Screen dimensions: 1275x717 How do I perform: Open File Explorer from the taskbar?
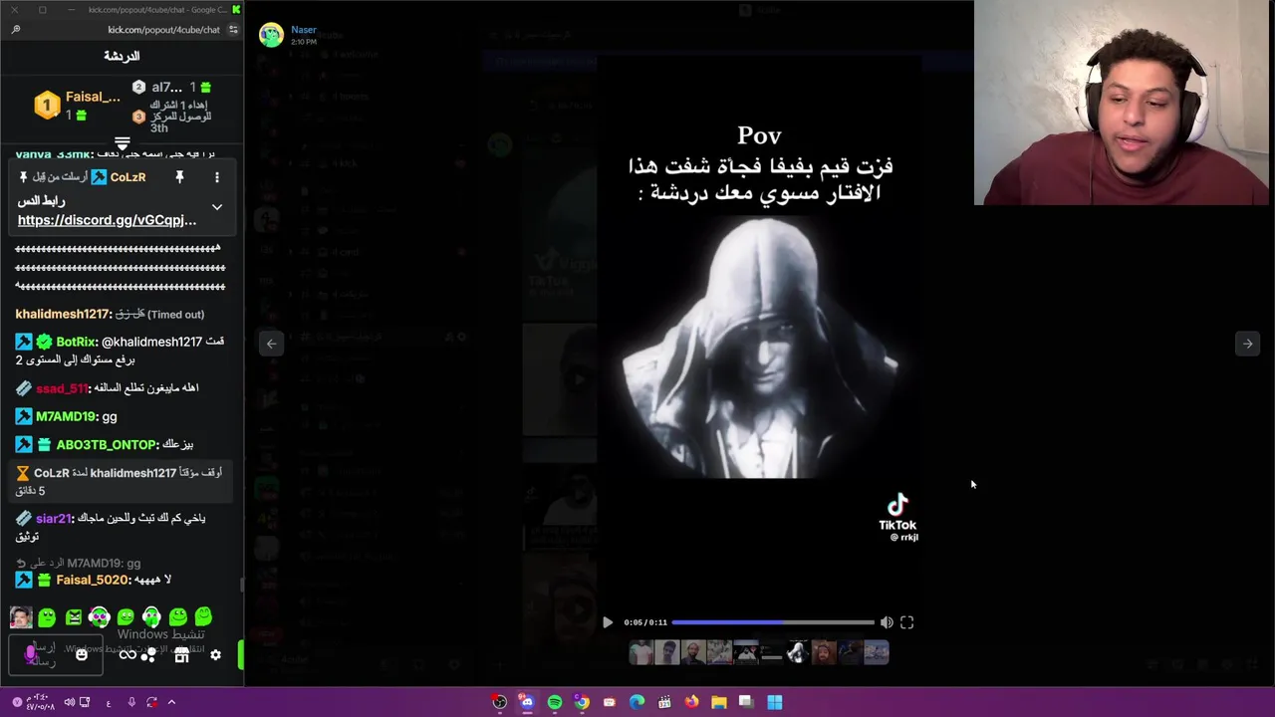718,702
